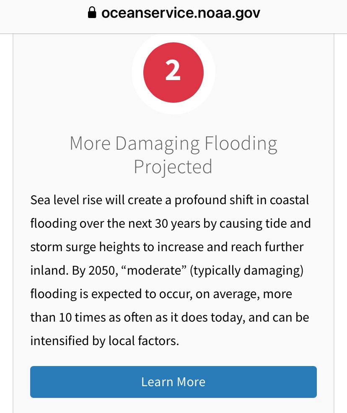Click the word "inland" in the paragraph

click(47, 270)
